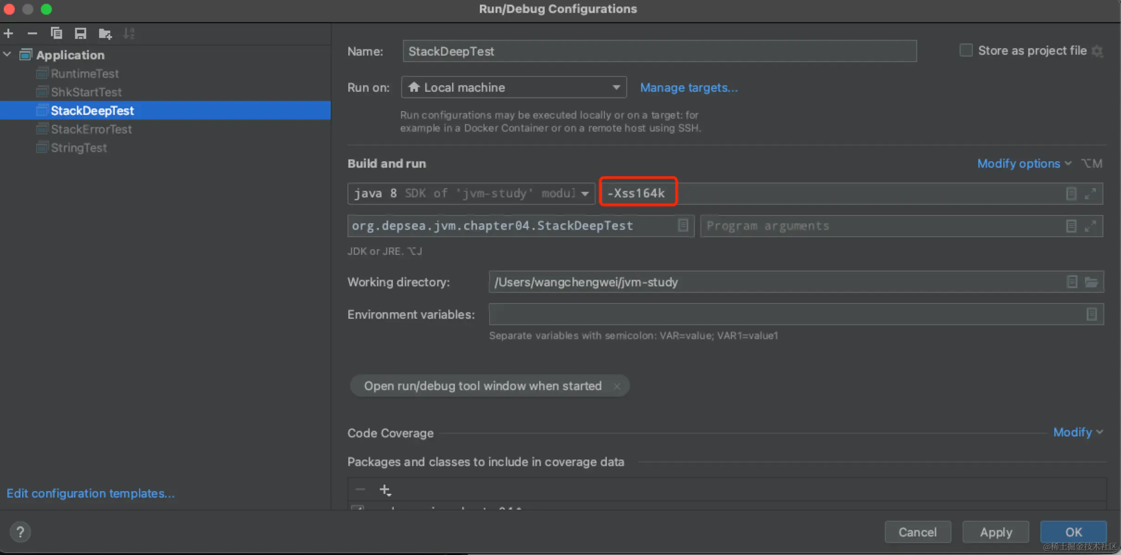This screenshot has height=555, width=1121.
Task: Collapse the Application tree node
Action: 7,55
